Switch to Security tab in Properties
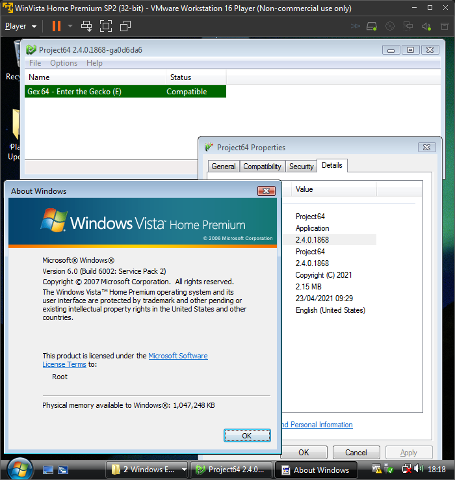455x480 pixels. [x=302, y=167]
